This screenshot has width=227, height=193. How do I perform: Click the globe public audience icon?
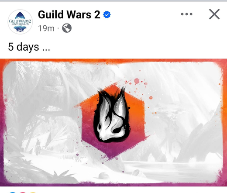pyautogui.click(x=67, y=28)
